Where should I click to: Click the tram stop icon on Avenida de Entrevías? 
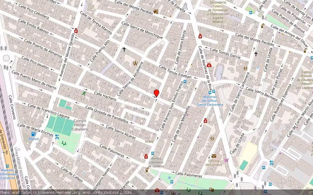pos(7,166)
